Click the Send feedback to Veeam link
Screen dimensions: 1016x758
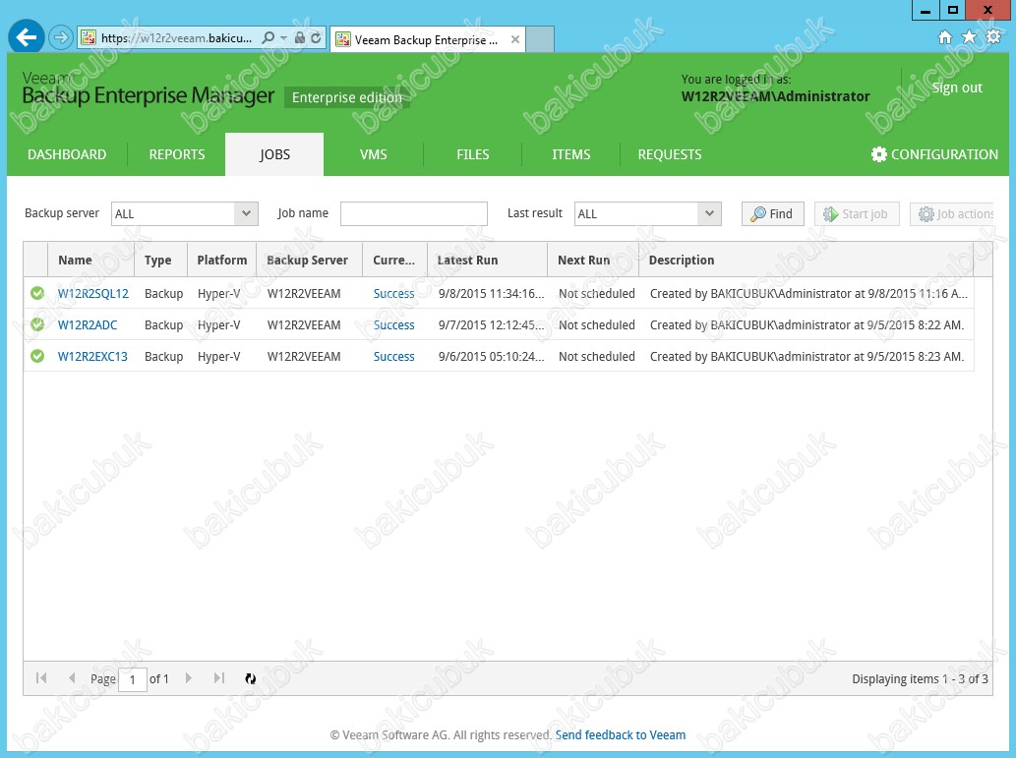(620, 734)
